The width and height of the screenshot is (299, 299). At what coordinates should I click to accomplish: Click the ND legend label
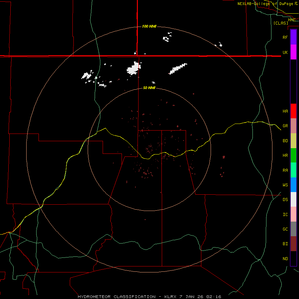tap(285, 259)
